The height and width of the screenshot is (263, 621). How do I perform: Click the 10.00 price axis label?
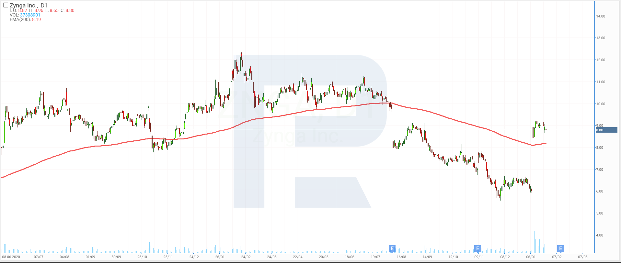(x=601, y=104)
